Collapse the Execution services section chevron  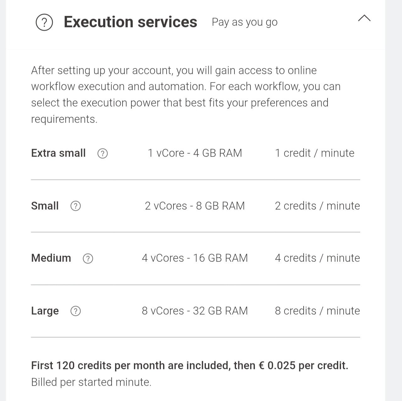(x=364, y=19)
